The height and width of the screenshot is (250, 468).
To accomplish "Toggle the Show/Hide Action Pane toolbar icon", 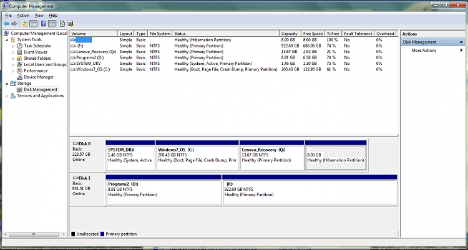I will pos(52,24).
